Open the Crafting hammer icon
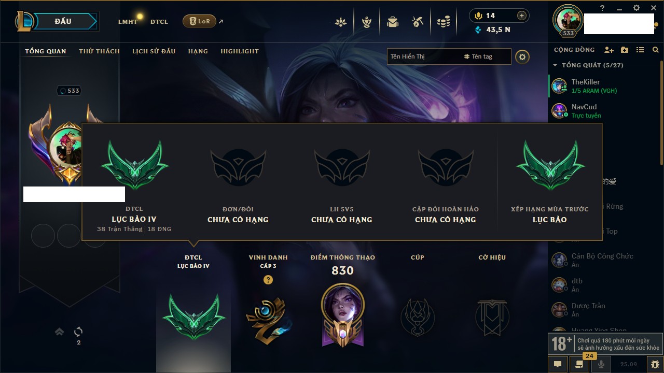The height and width of the screenshot is (373, 664). (x=418, y=22)
